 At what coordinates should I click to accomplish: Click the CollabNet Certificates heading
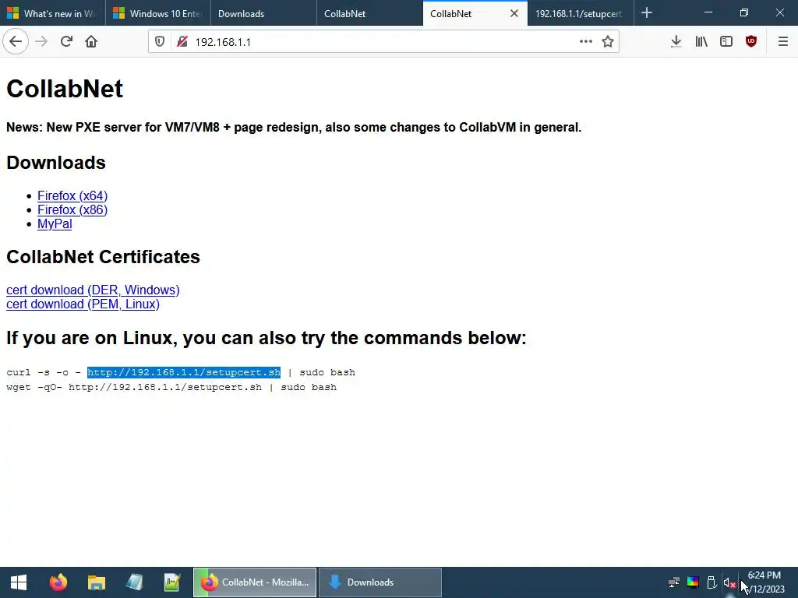coord(103,257)
